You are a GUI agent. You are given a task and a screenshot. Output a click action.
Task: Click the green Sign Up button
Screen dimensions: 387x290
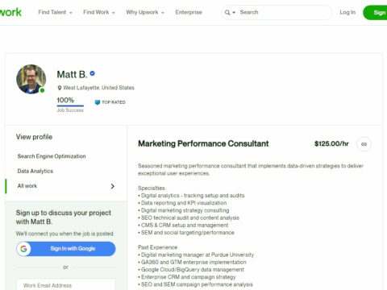point(375,13)
